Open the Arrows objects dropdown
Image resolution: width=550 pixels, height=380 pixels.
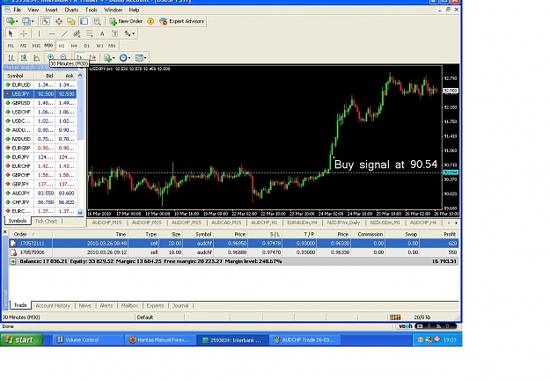pyautogui.click(x=129, y=33)
